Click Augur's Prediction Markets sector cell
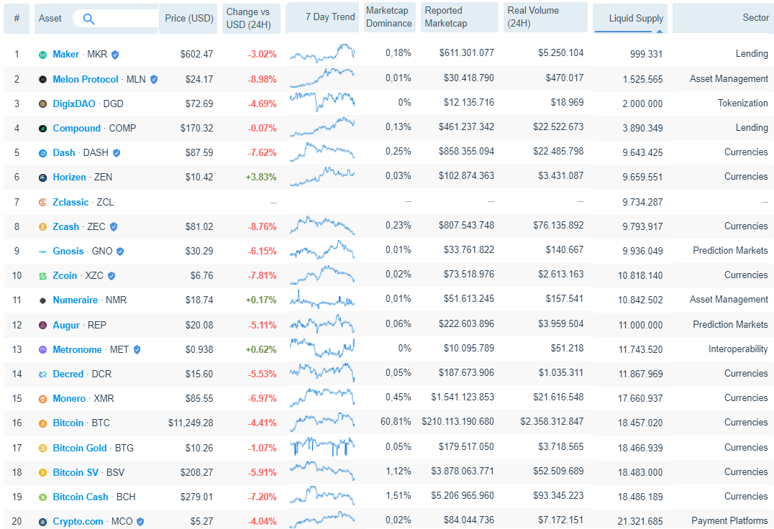This screenshot has width=774, height=529. 730,324
